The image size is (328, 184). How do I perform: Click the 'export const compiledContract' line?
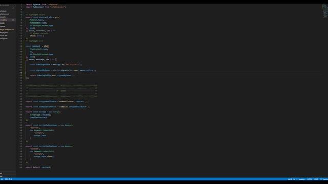[57, 107]
